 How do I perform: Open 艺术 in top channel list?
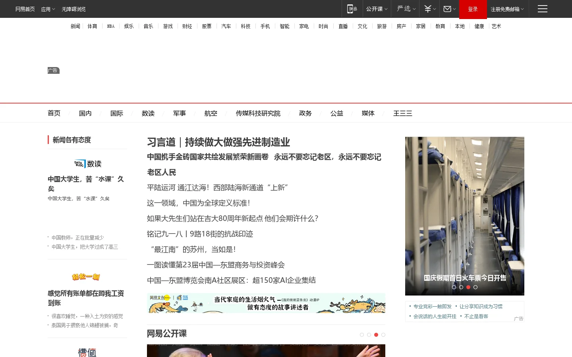497,26
